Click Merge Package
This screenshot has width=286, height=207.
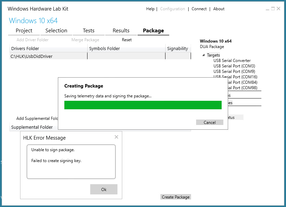pyautogui.click(x=85, y=39)
